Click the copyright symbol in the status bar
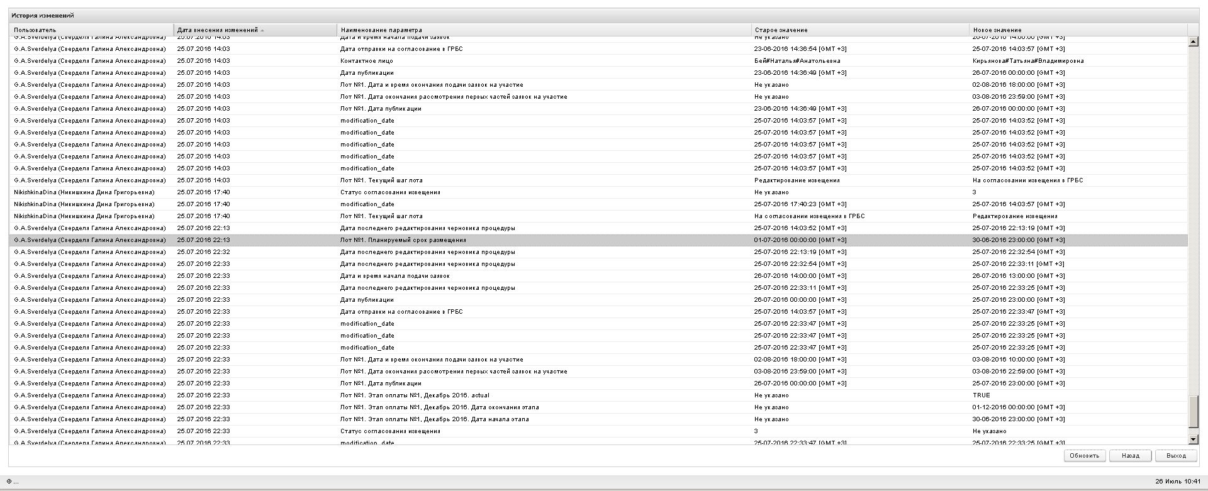Viewport: 1208px width, 491px height. point(9,482)
